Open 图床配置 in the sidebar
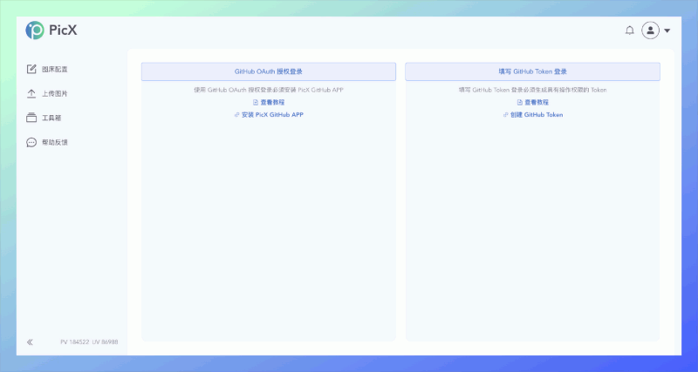 coord(47,70)
